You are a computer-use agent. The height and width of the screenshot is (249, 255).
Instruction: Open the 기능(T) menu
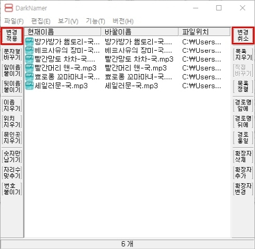(95, 21)
